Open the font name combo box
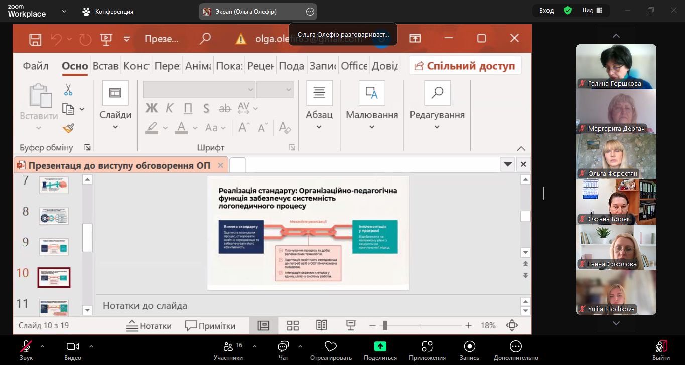The width and height of the screenshot is (685, 365). 199,90
